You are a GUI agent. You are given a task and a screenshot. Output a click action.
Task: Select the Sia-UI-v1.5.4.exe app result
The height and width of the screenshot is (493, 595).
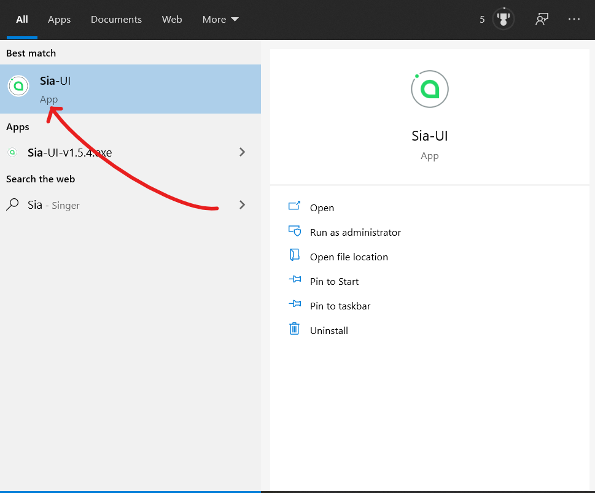tap(130, 153)
